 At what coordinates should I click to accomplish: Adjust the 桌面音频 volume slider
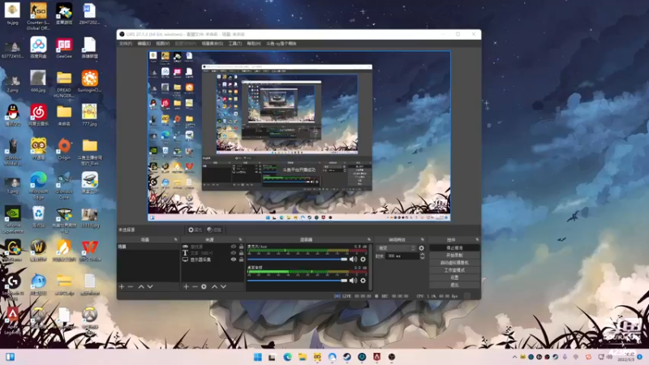pyautogui.click(x=297, y=281)
